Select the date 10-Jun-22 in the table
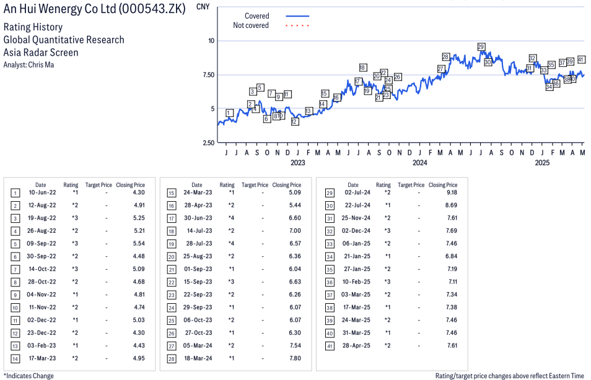 (x=42, y=192)
